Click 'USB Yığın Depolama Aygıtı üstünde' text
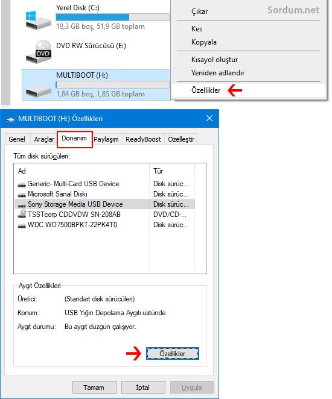 click(115, 313)
